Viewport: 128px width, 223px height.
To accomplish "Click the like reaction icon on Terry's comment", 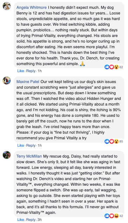I will click(x=107, y=216).
